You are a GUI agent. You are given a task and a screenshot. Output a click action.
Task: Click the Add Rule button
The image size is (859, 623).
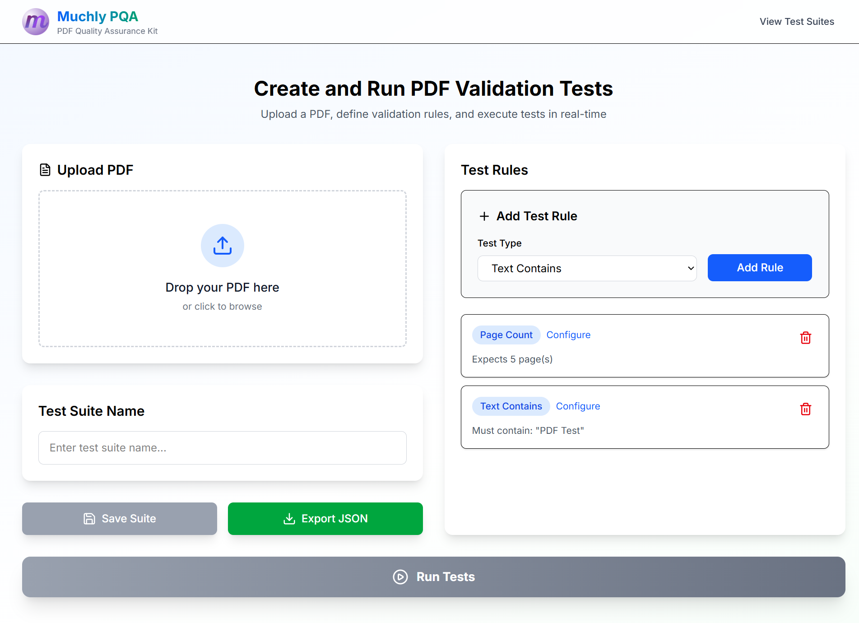coord(760,268)
